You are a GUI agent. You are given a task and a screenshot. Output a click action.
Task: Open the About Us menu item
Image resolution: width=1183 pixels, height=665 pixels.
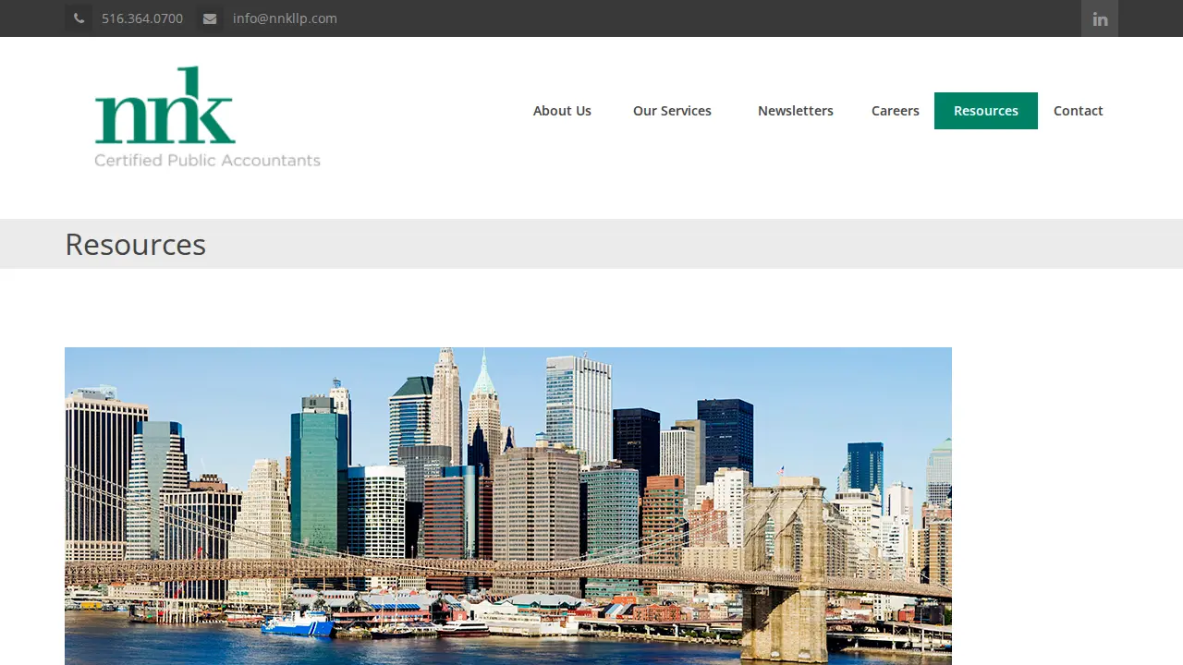tap(562, 111)
